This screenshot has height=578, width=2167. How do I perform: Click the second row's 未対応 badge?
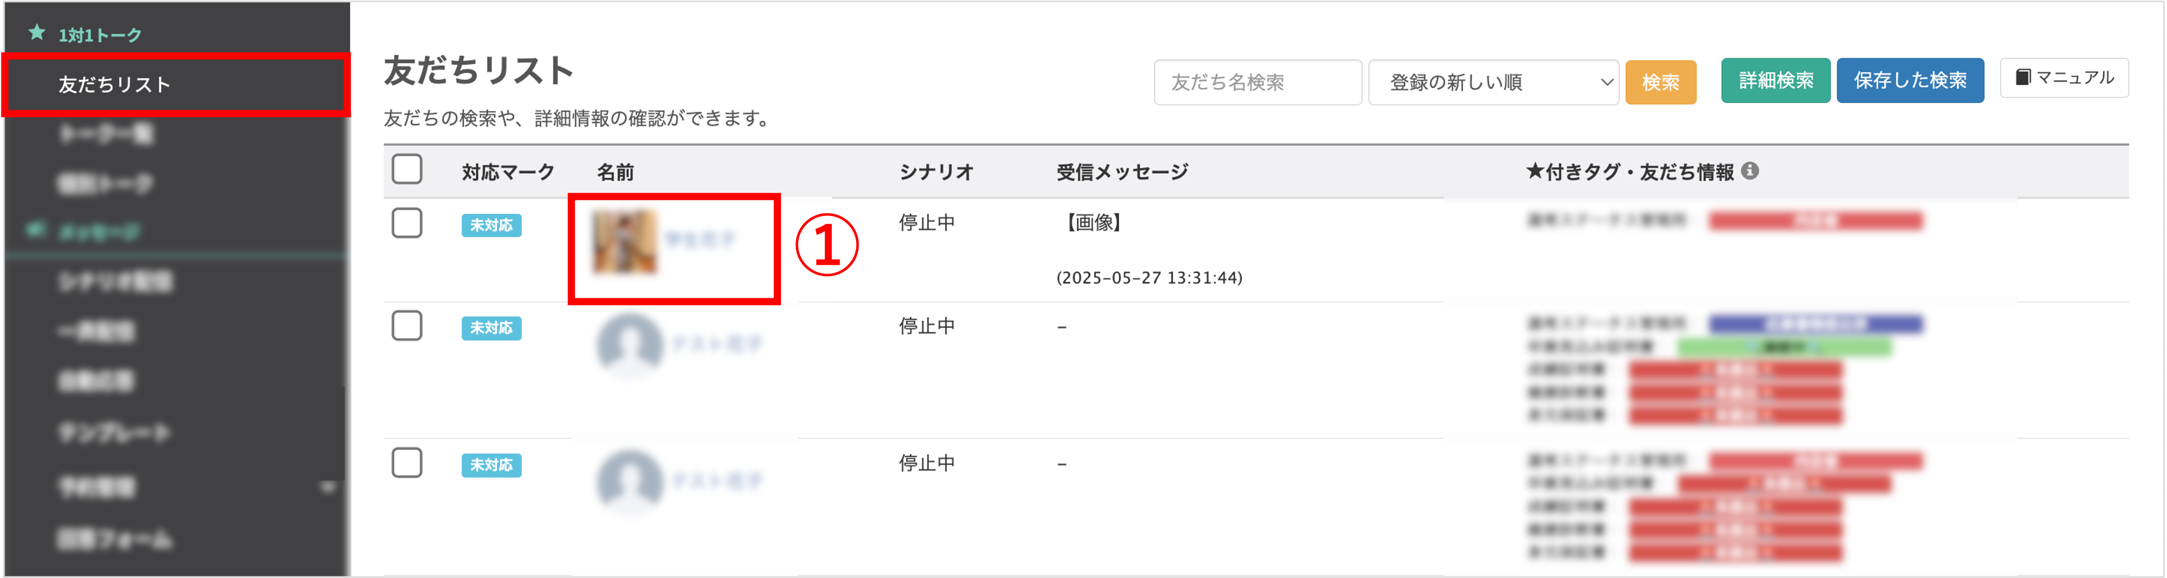pos(491,327)
